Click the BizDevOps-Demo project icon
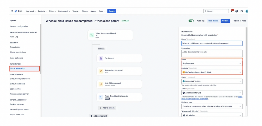Viewport: 262px width, 126px height. pyautogui.click(x=184, y=72)
